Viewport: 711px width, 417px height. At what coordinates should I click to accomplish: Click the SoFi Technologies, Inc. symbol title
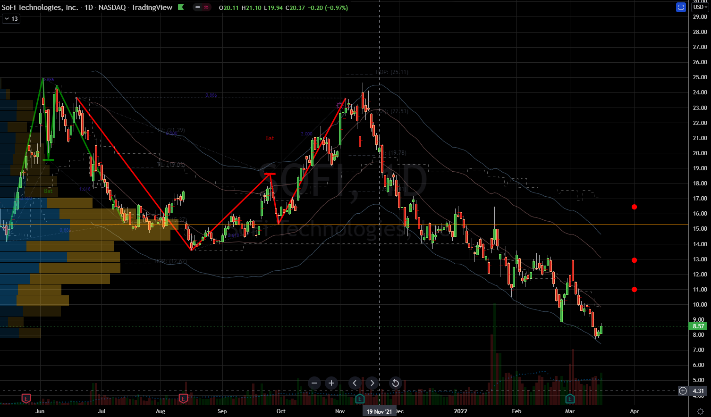click(40, 8)
